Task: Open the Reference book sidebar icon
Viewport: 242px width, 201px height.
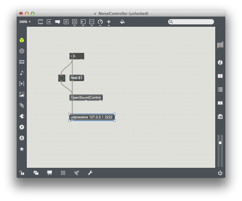Action: pyautogui.click(x=220, y=76)
